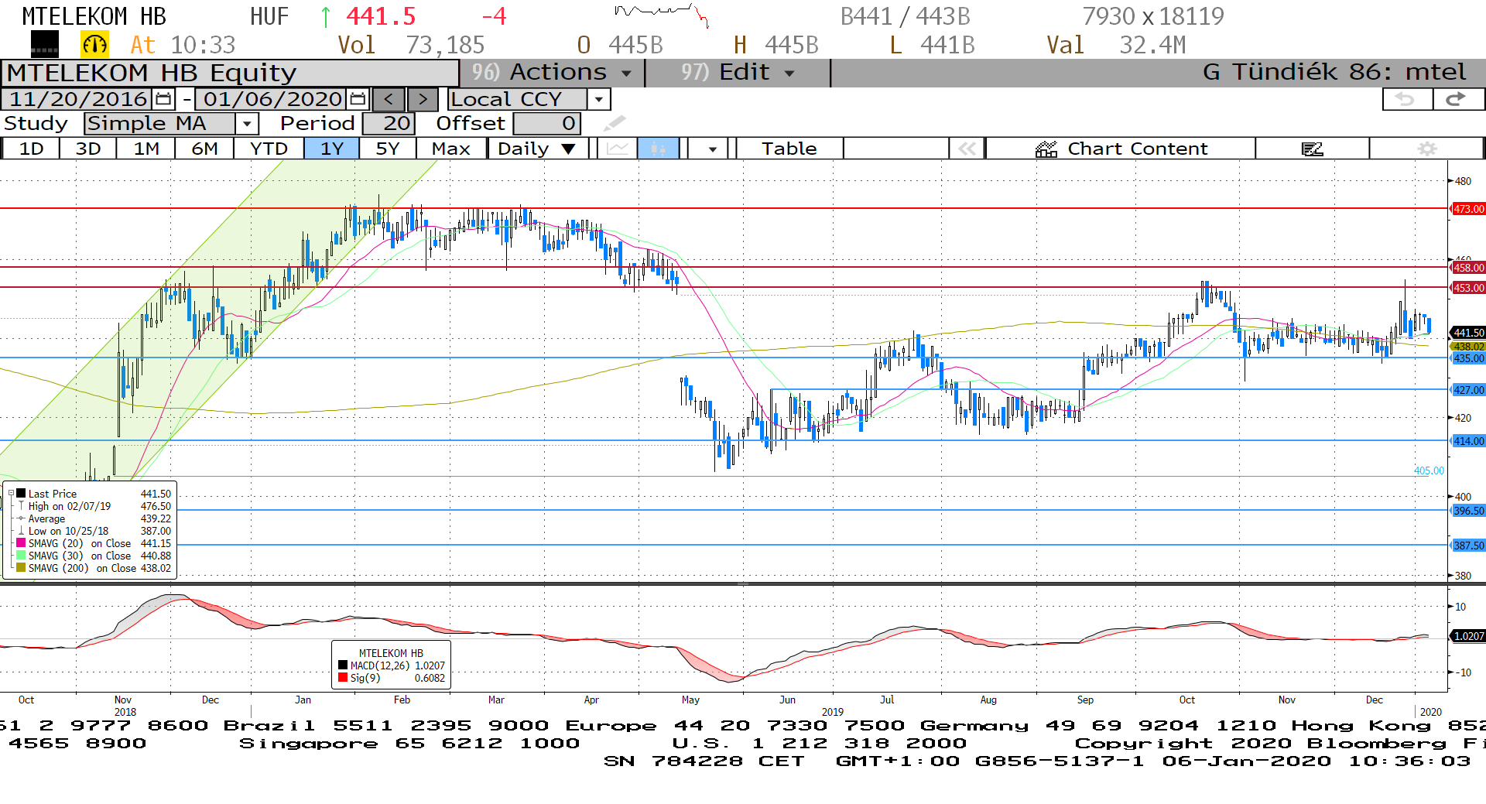
Task: Open the start date calendar picker
Action: tap(163, 99)
